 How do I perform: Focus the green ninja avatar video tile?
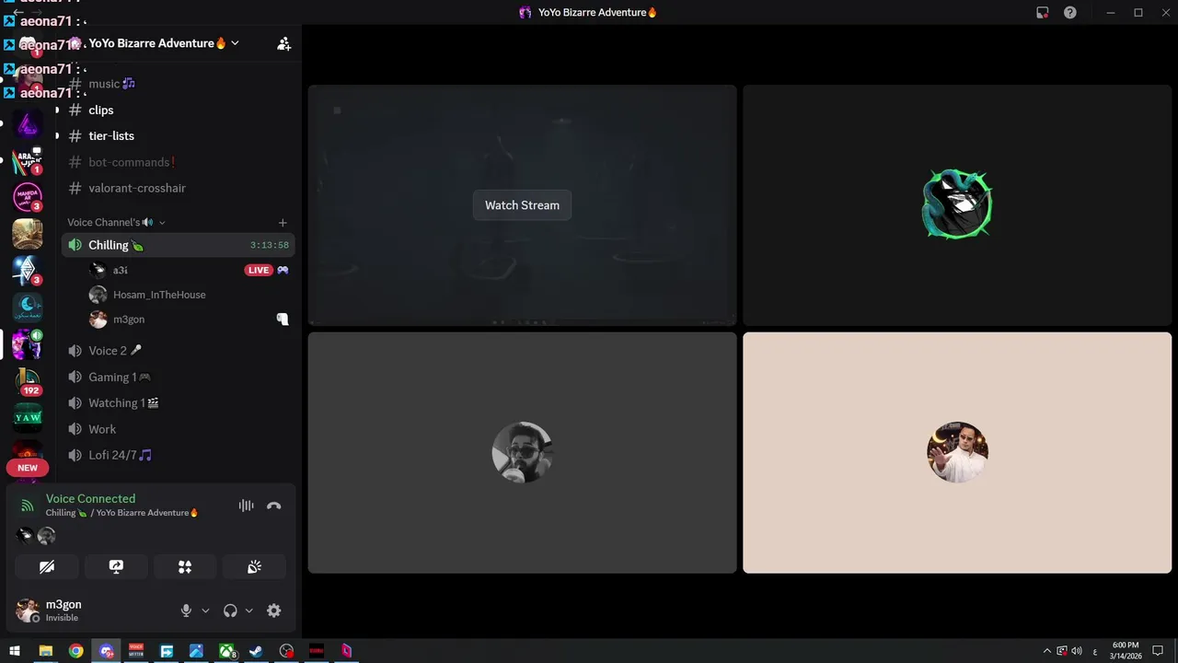coord(957,204)
